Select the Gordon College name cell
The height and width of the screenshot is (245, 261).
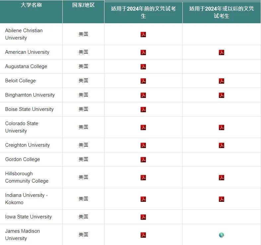coord(31,159)
